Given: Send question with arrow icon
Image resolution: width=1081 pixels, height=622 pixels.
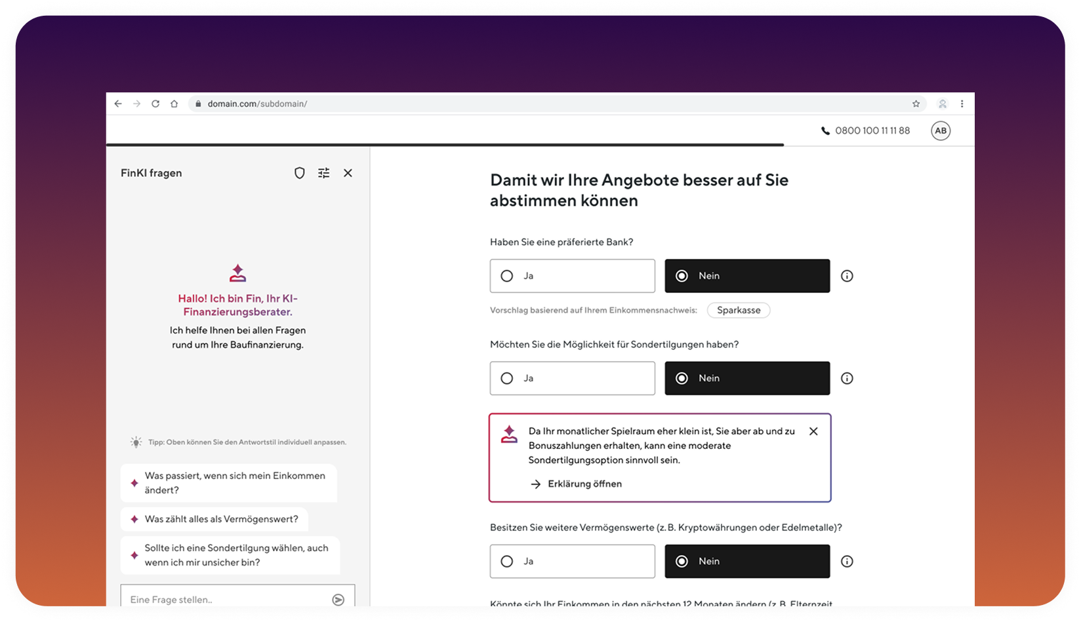Looking at the screenshot, I should pos(338,600).
